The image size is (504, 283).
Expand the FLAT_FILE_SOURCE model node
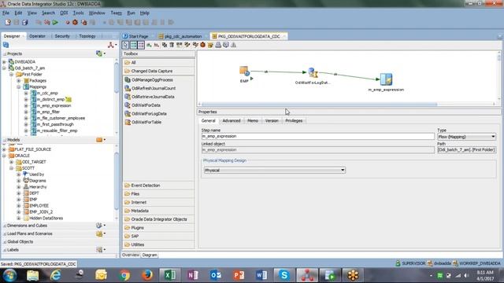coord(5,149)
